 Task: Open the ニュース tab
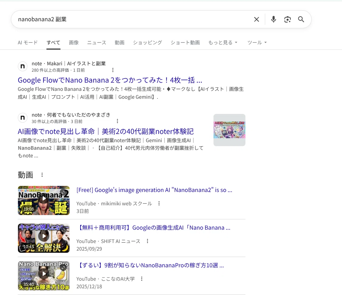coord(97,43)
